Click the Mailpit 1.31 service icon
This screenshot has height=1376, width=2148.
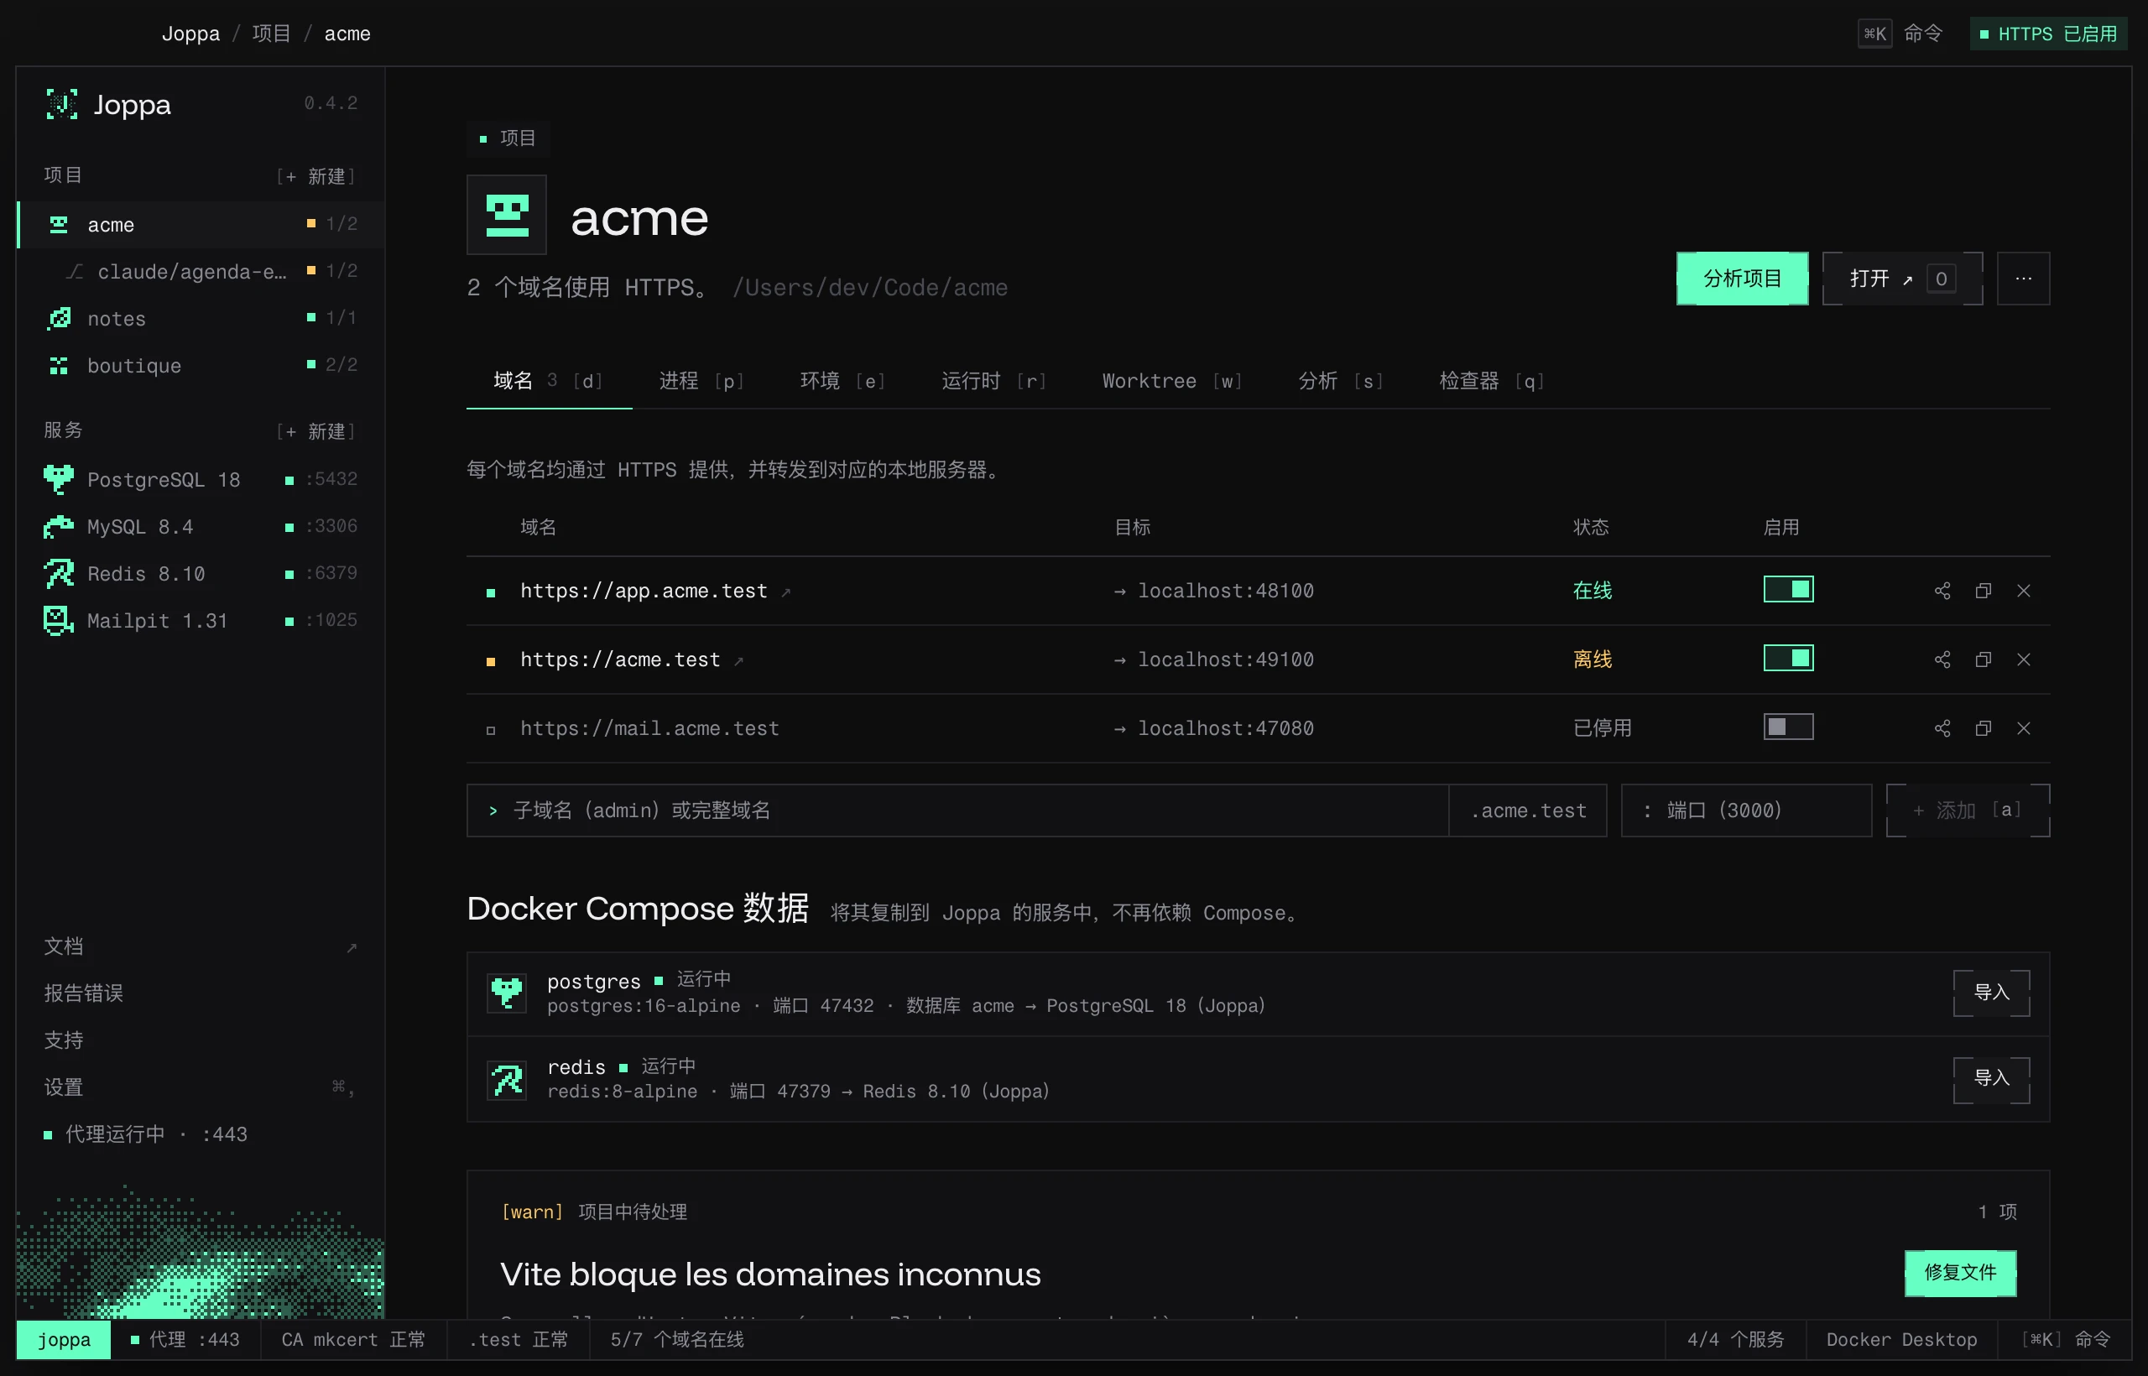(x=58, y=621)
